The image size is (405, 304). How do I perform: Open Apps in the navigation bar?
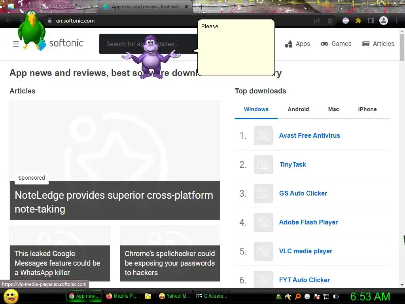pyautogui.click(x=297, y=44)
